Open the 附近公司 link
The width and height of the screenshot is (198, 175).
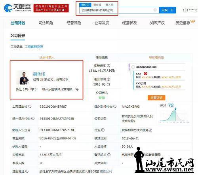point(106,171)
